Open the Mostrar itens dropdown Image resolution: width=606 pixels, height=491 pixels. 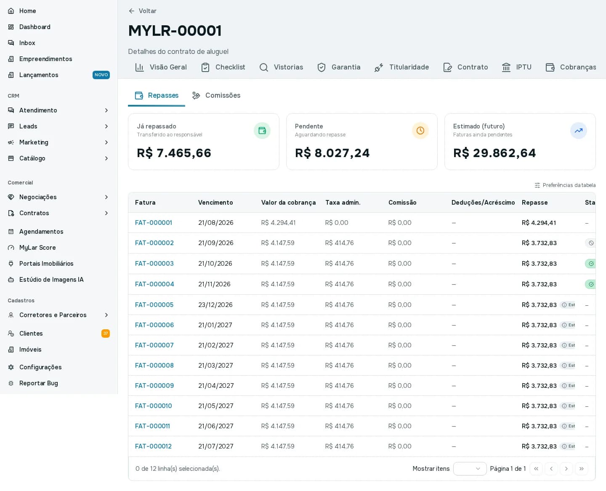click(470, 469)
